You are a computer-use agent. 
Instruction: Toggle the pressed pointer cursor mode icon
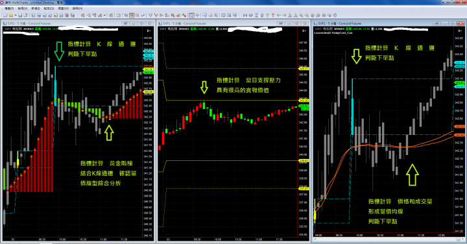[x=191, y=15]
